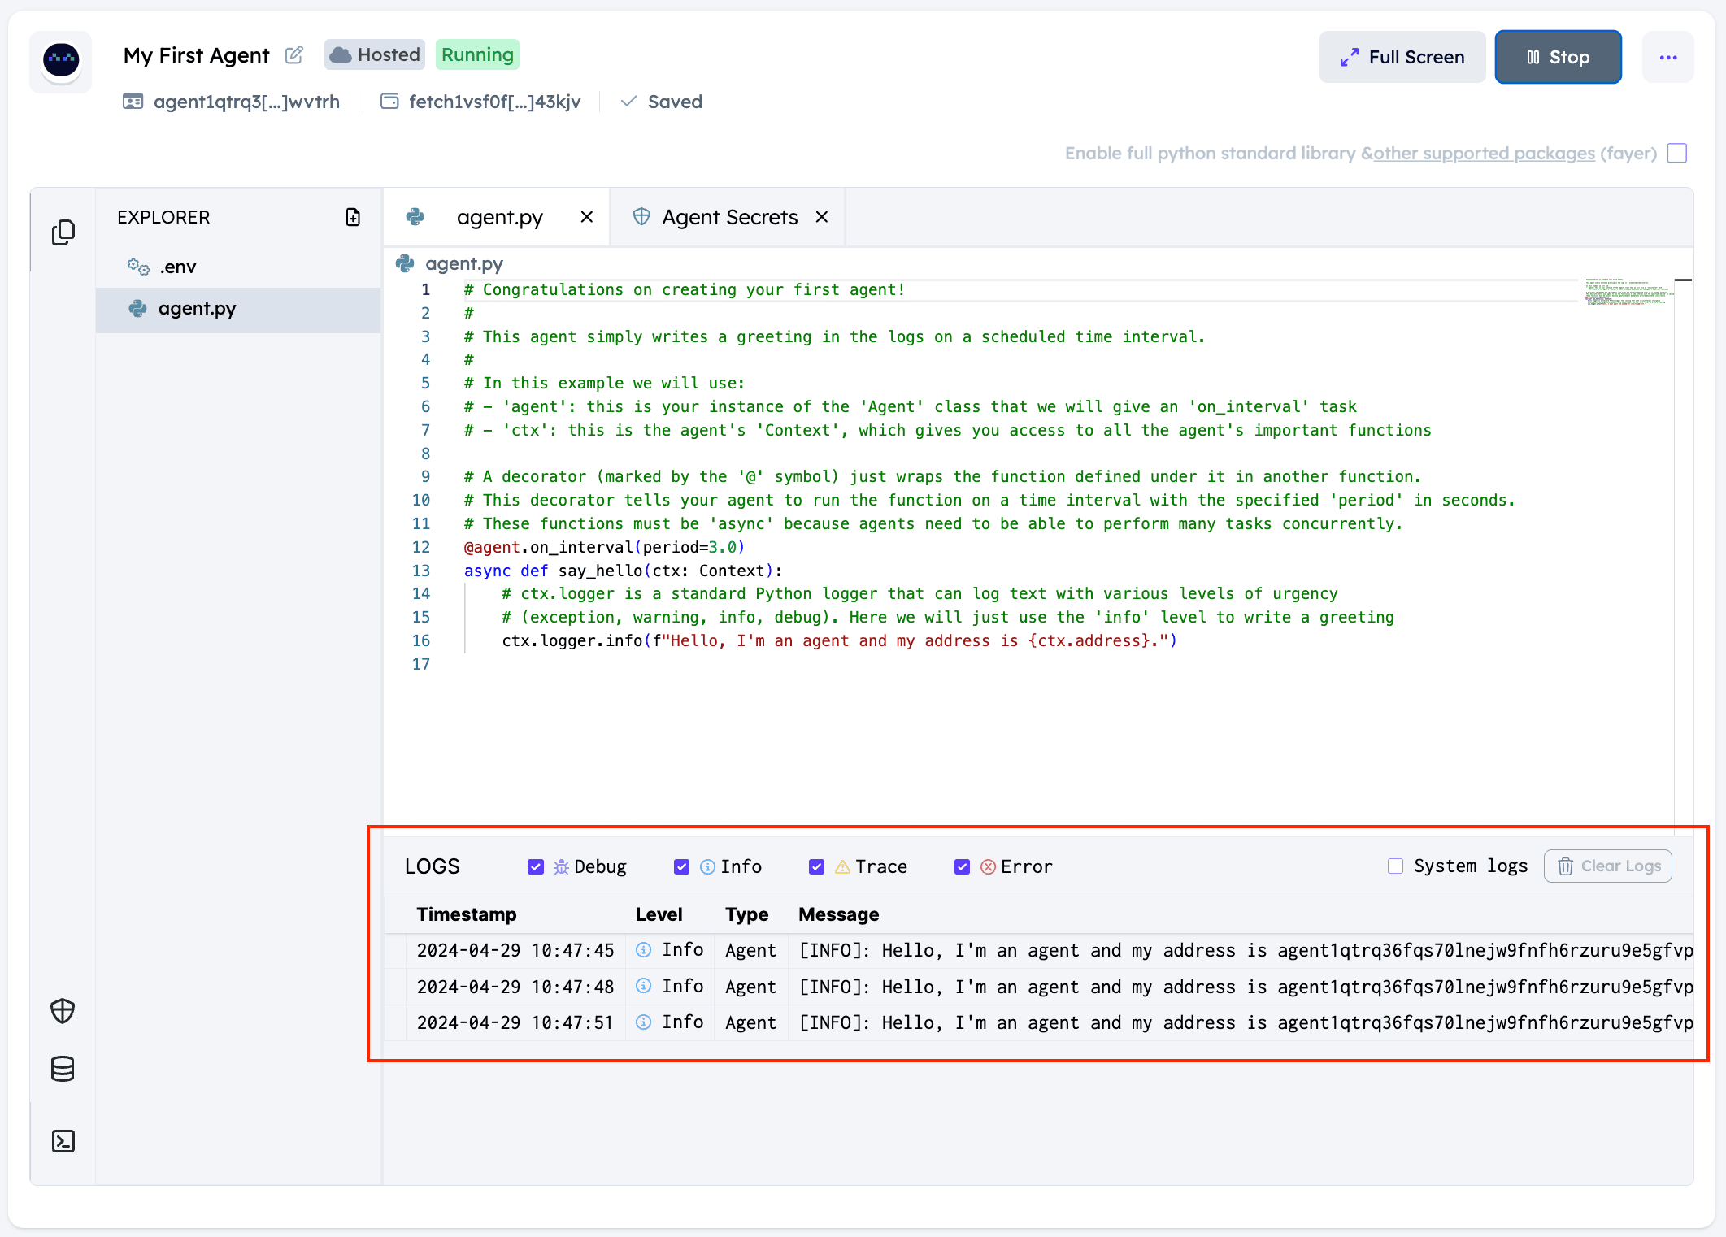This screenshot has width=1726, height=1237.
Task: Click the Level column header
Action: 659,914
